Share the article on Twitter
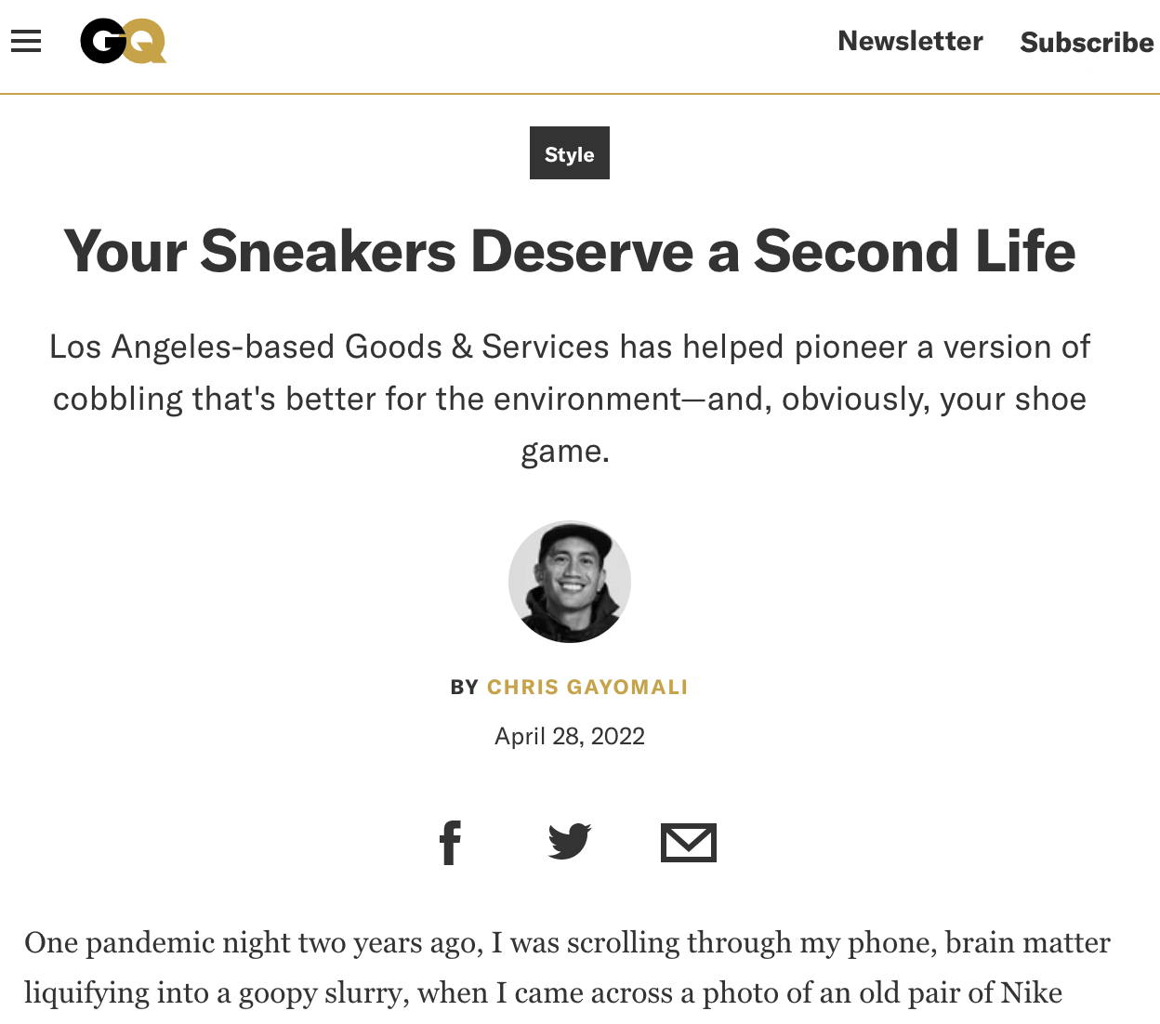Viewport: 1160px width, 1024px height. click(569, 842)
